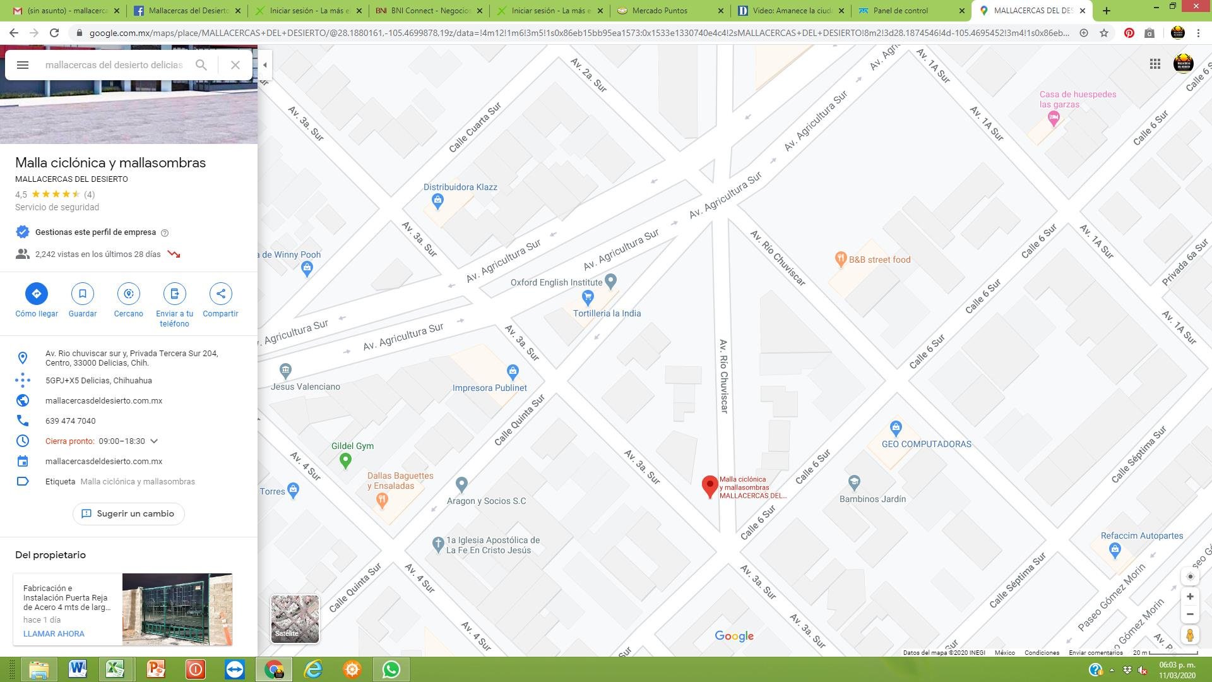Open Google account avatar
1212x682 pixels.
(1183, 64)
